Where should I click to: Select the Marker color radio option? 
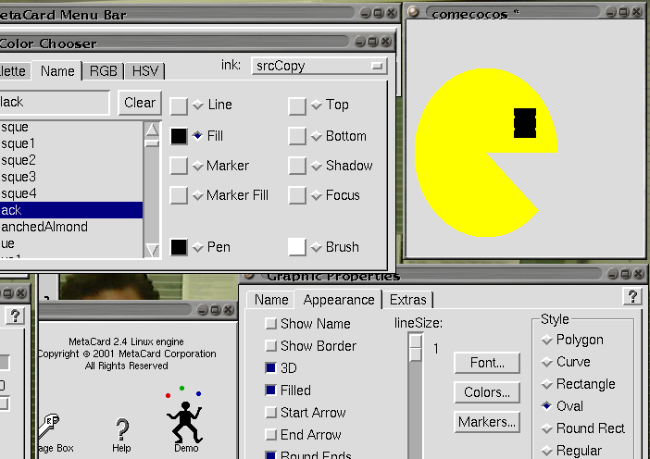click(198, 166)
